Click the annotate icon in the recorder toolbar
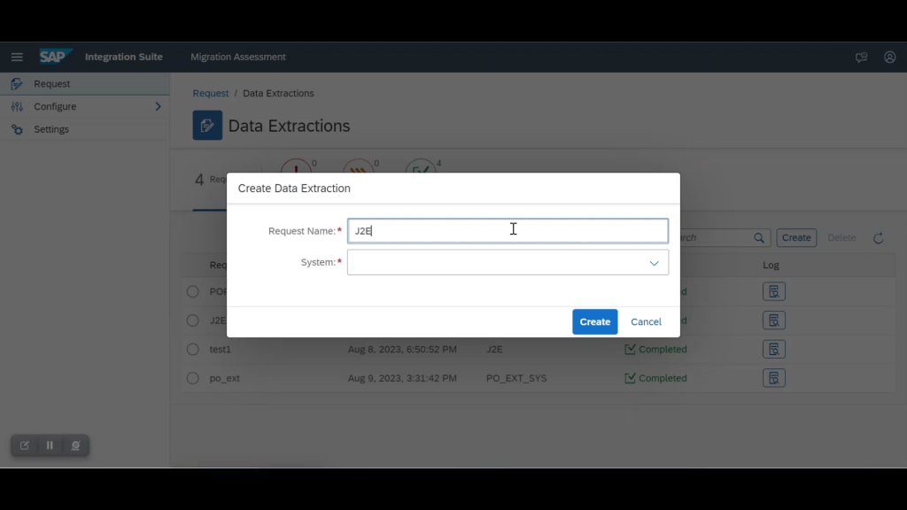 tap(24, 445)
